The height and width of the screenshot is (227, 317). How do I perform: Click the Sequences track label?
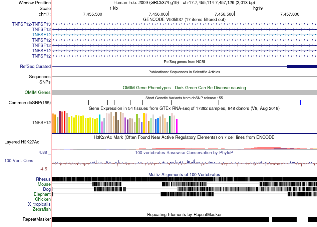click(40, 77)
